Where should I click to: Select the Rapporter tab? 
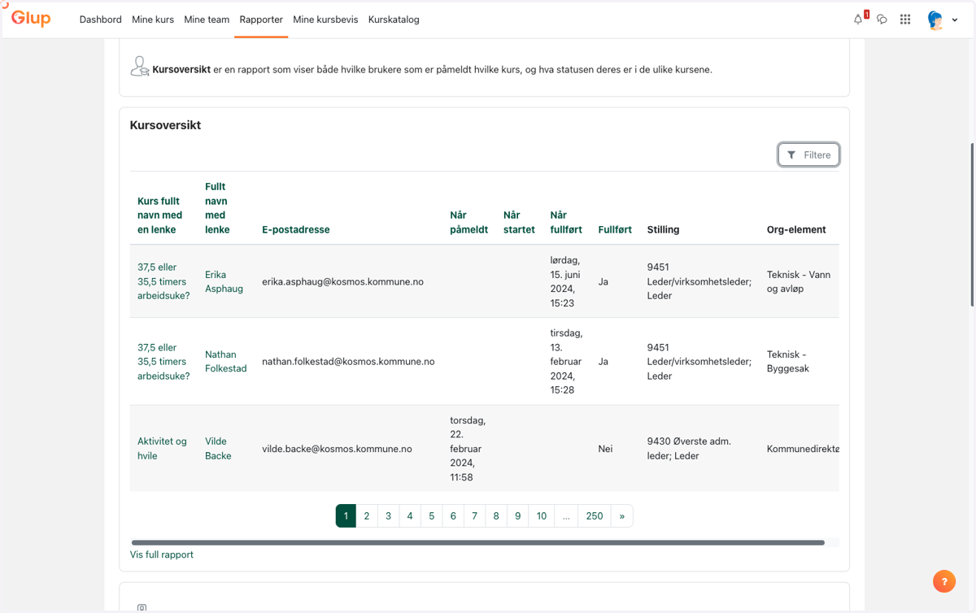pyautogui.click(x=261, y=20)
